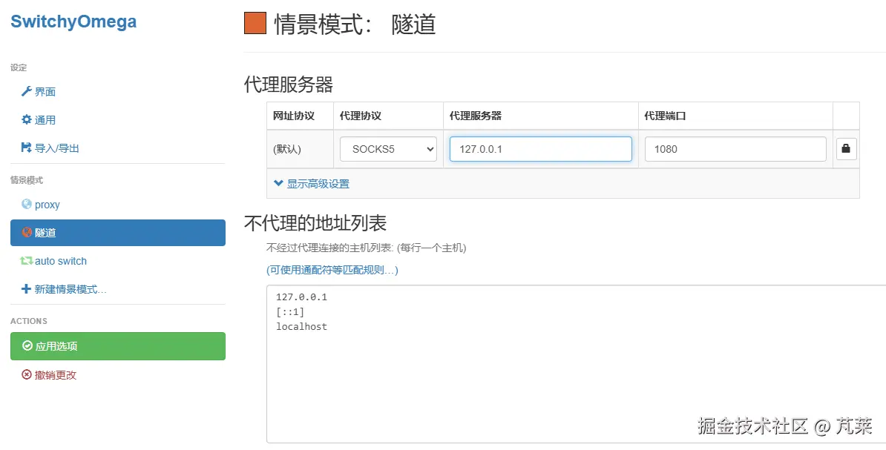Click the check icon on 应用选项
The image size is (886, 450).
(27, 345)
